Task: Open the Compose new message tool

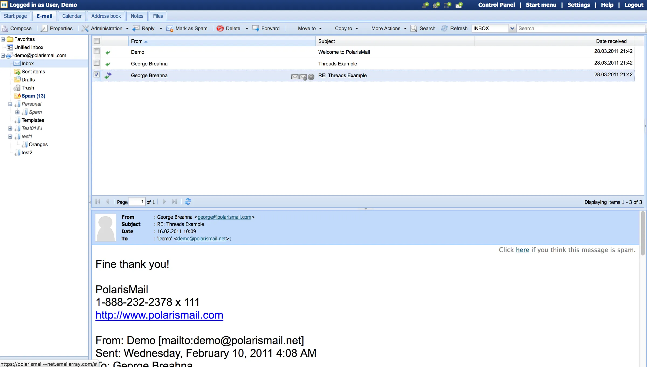Action: click(17, 28)
